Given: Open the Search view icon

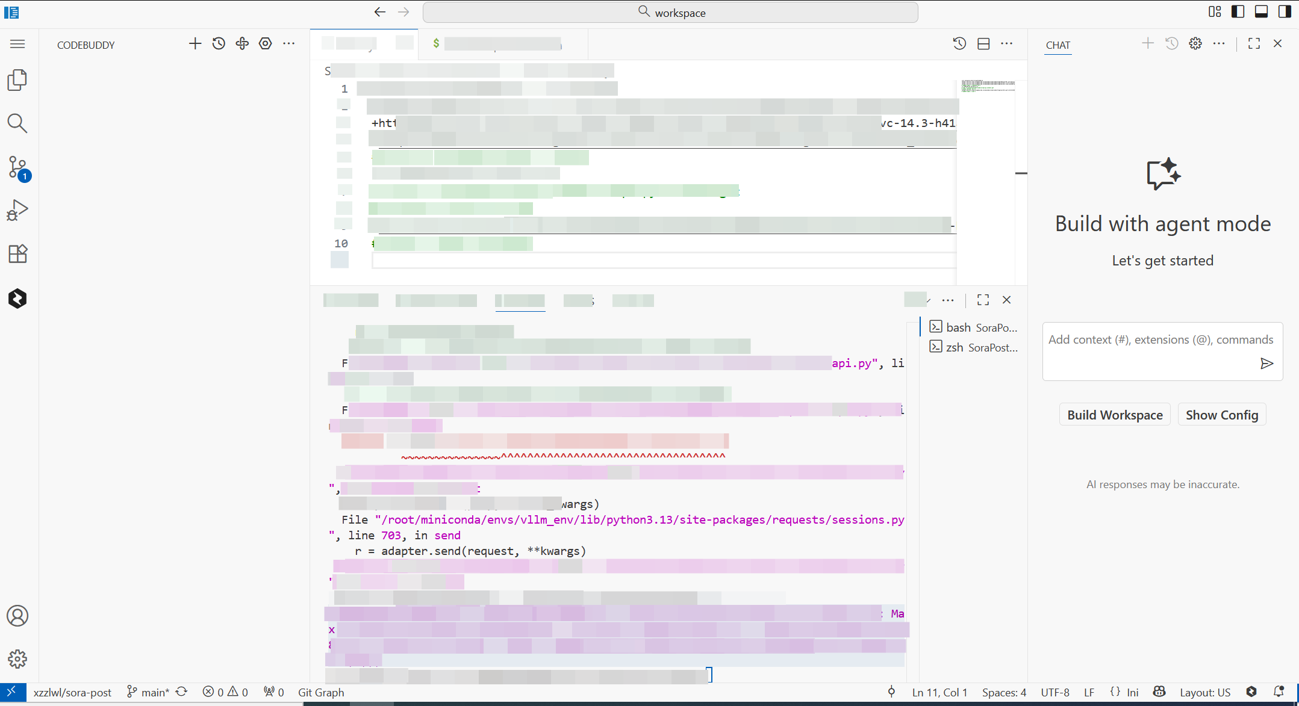Looking at the screenshot, I should coord(17,123).
